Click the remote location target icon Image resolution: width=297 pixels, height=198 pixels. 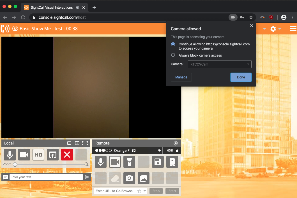[176, 143]
